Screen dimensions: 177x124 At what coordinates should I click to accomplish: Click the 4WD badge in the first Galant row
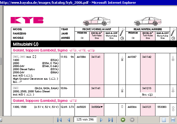point(23,57)
